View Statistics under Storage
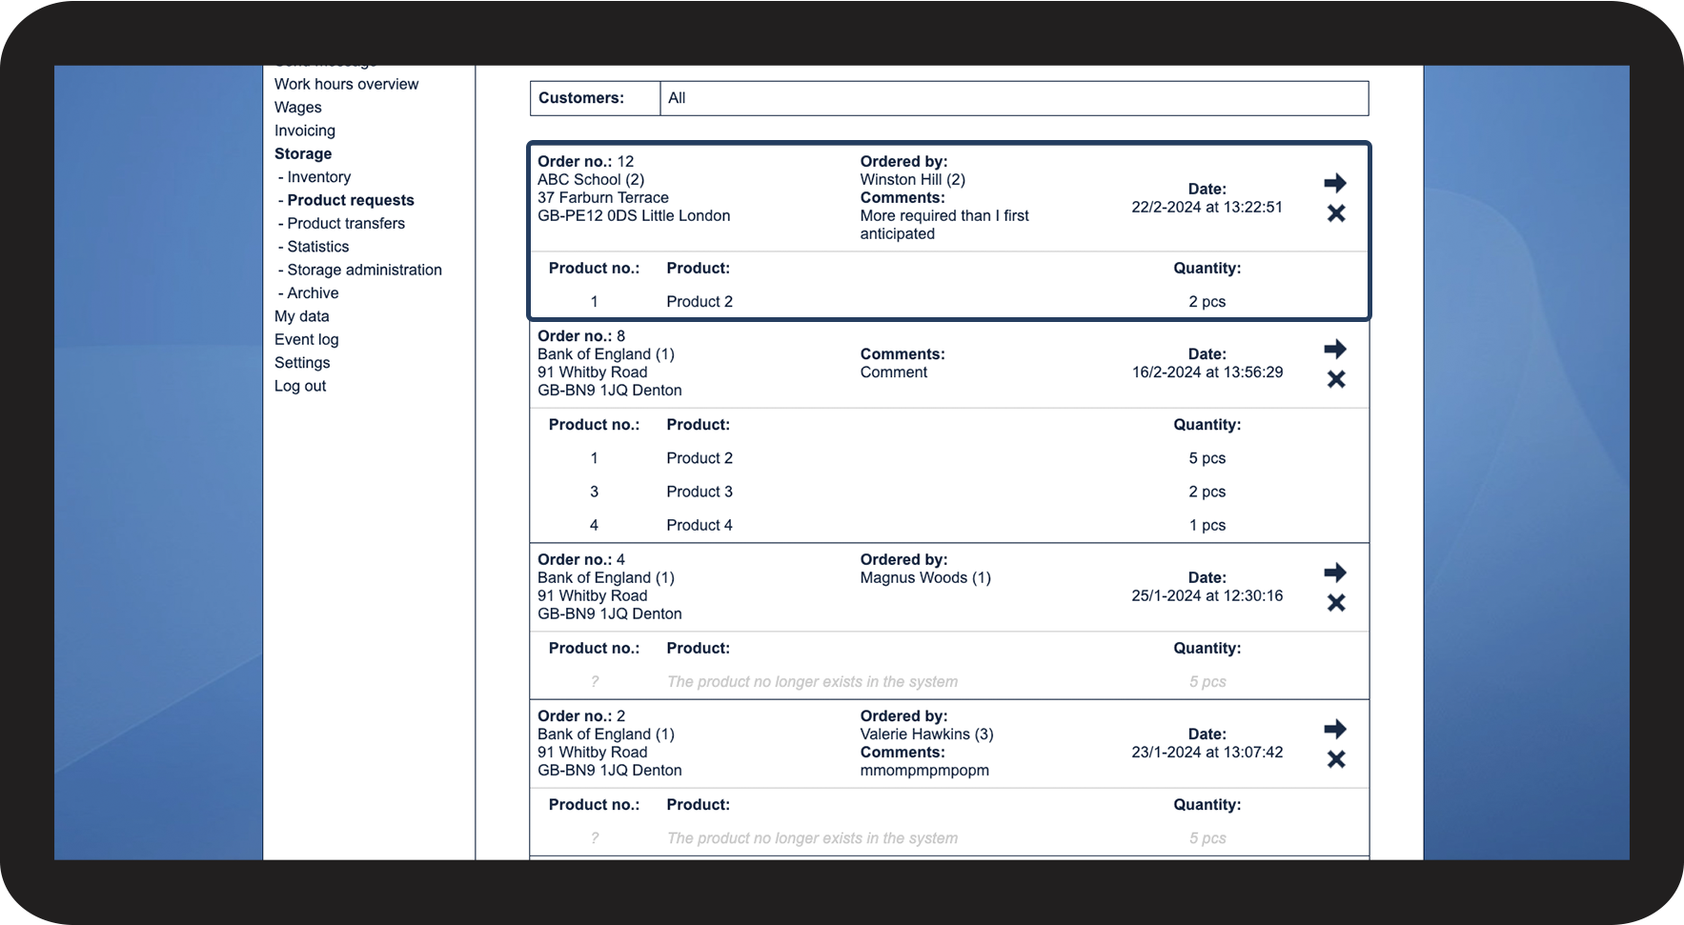This screenshot has height=925, width=1684. pos(317,247)
